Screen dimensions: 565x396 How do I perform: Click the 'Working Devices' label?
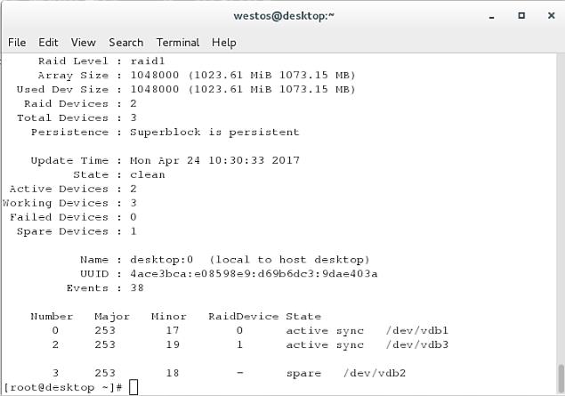point(55,203)
